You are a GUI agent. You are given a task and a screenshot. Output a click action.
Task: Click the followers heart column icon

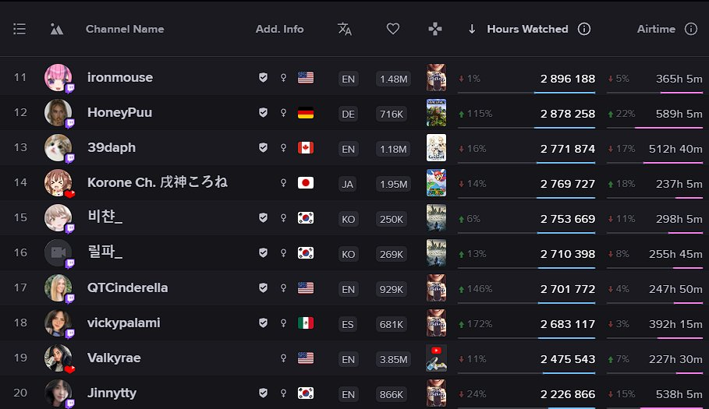pyautogui.click(x=393, y=29)
